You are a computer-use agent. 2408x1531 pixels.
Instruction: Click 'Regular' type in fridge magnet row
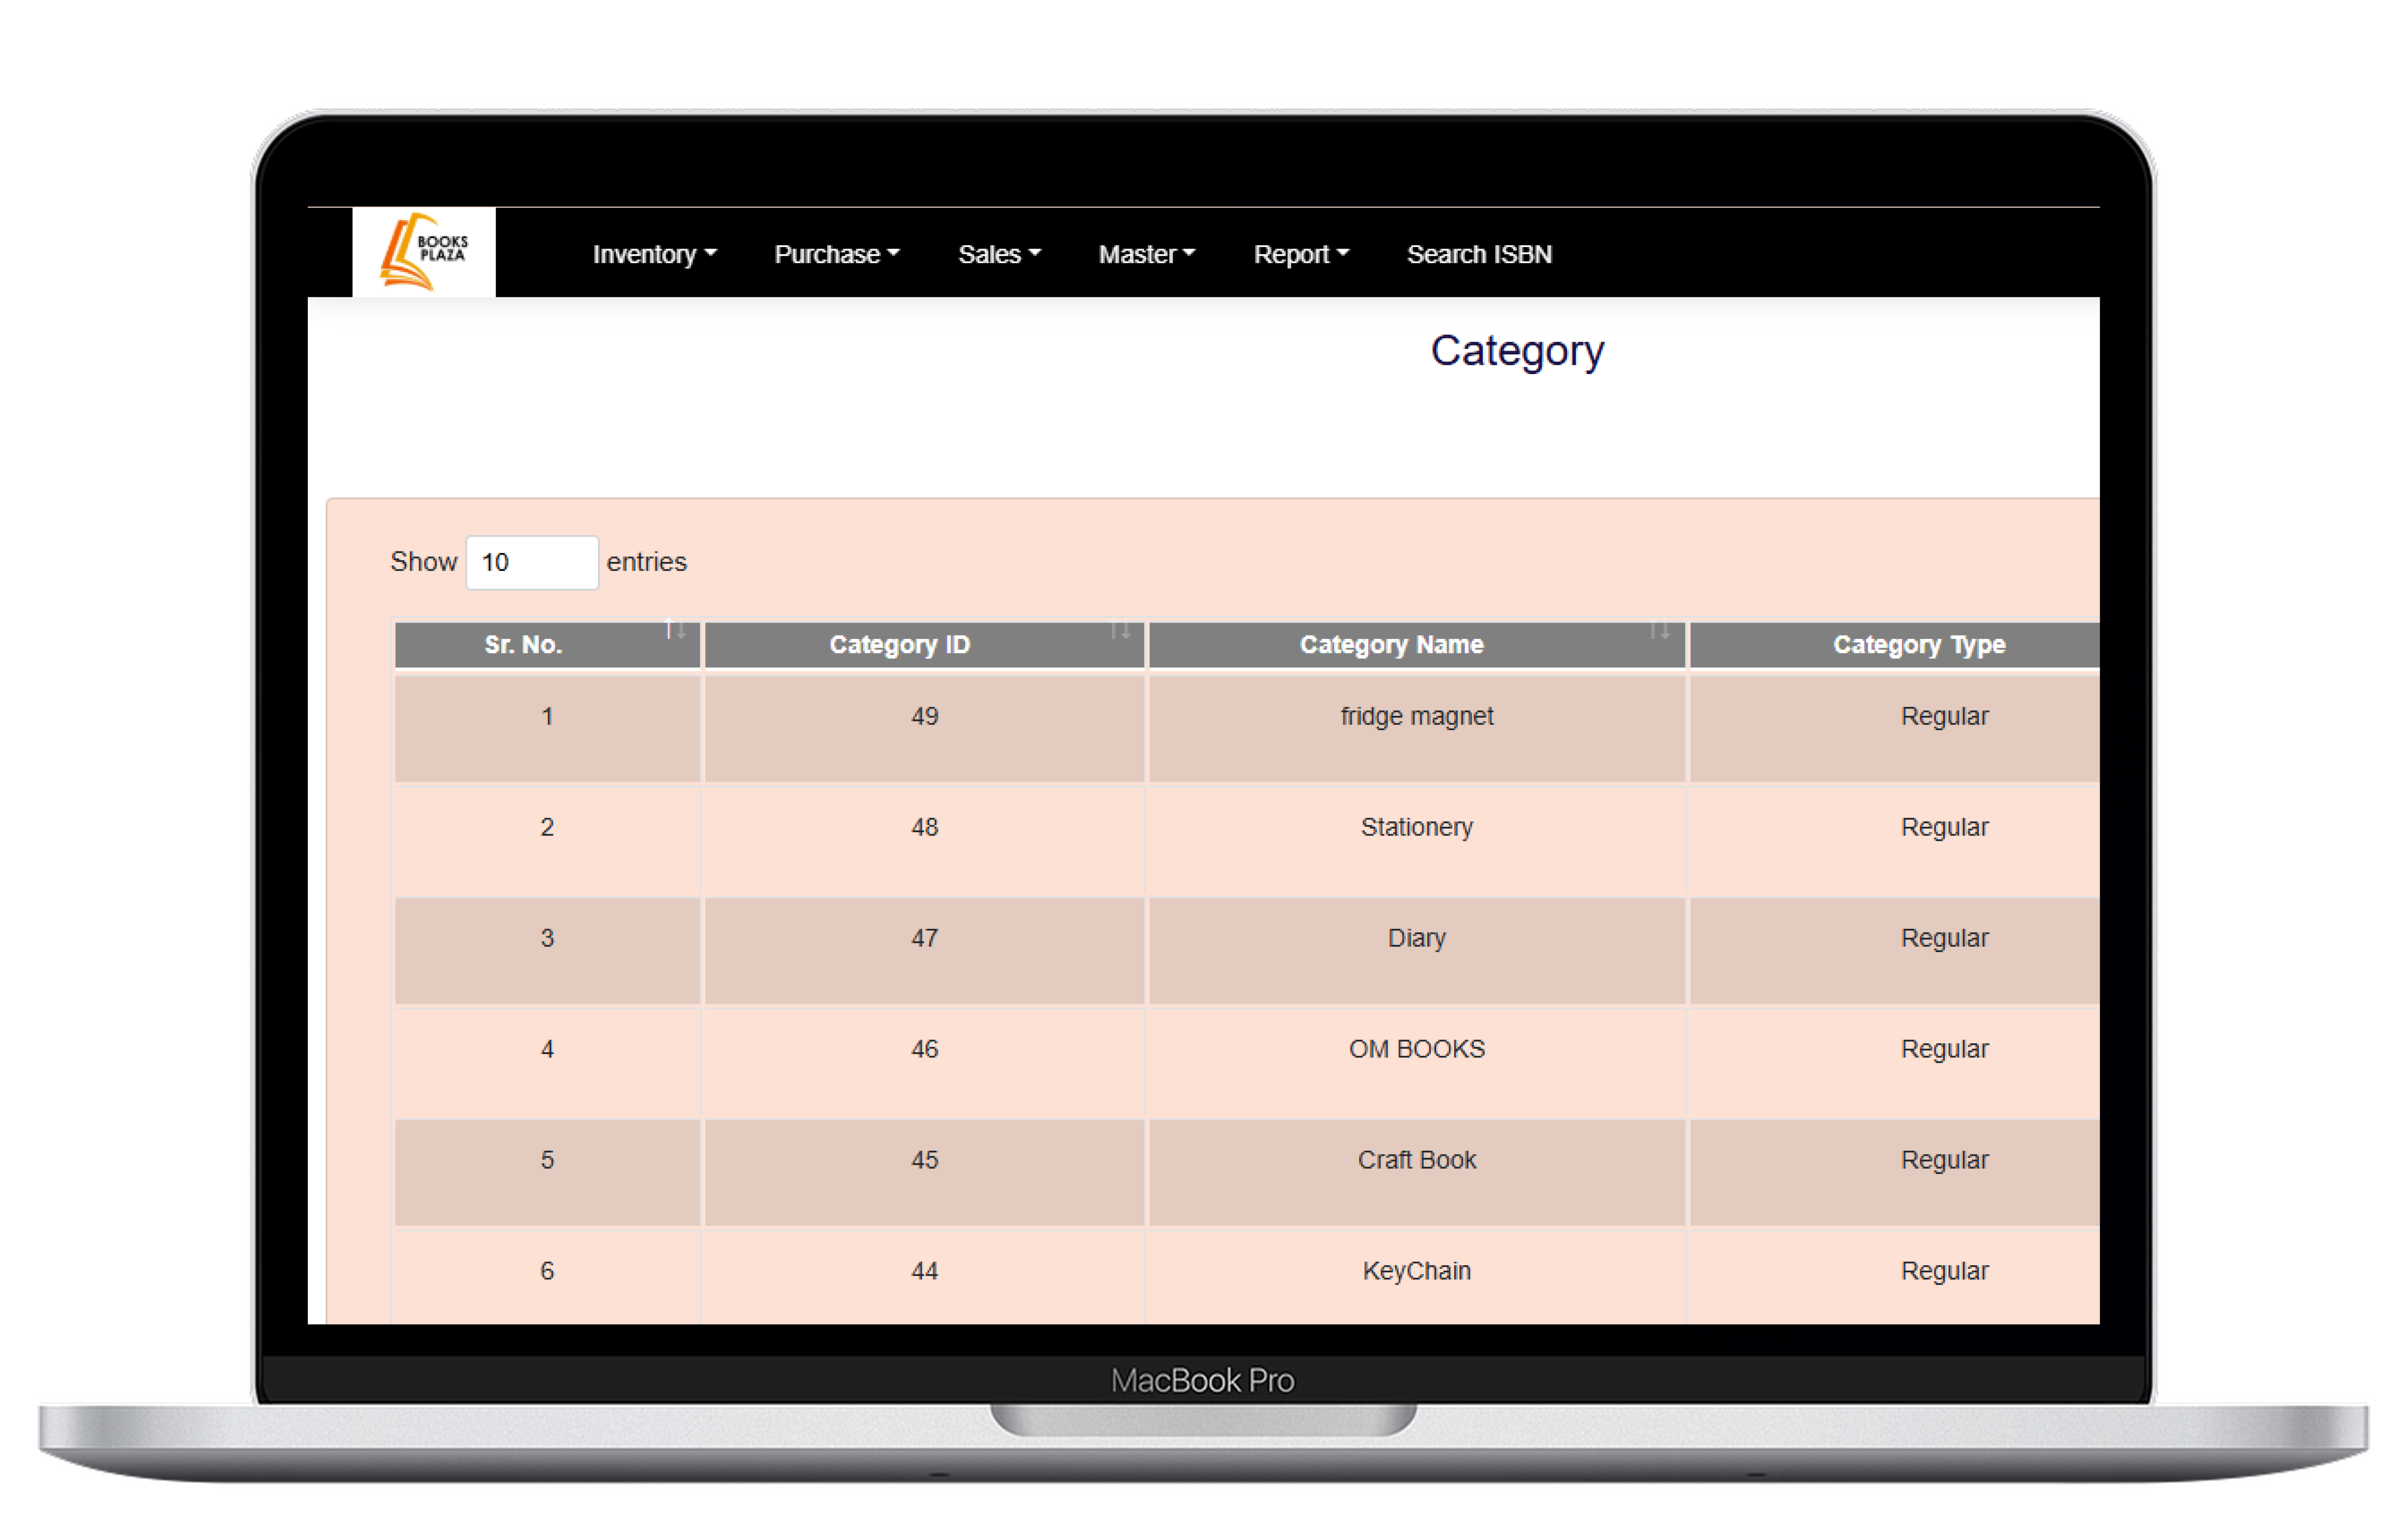pos(1945,716)
